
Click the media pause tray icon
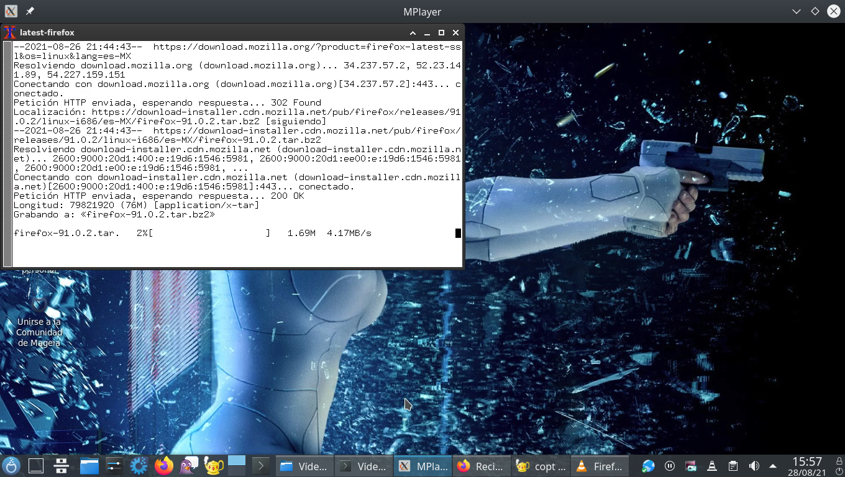tap(670, 466)
